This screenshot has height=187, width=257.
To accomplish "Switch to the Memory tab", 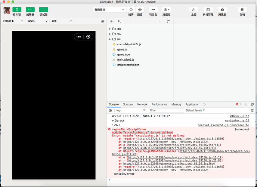I will click(x=176, y=104).
